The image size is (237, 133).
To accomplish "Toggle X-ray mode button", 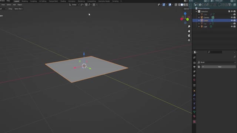I will click(x=176, y=5).
